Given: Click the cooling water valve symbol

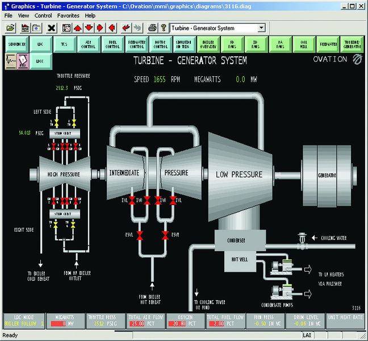Looking at the screenshot, I should (302, 241).
